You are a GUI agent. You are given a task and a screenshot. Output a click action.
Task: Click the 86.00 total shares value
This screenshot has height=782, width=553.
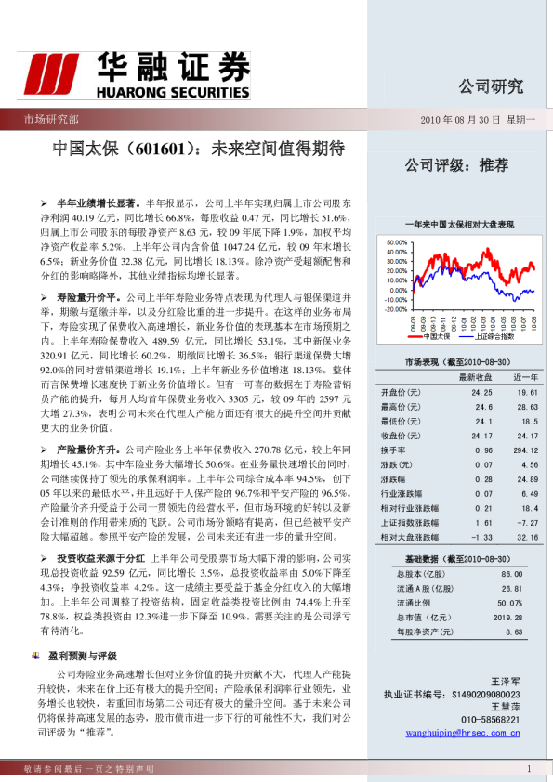tap(511, 574)
